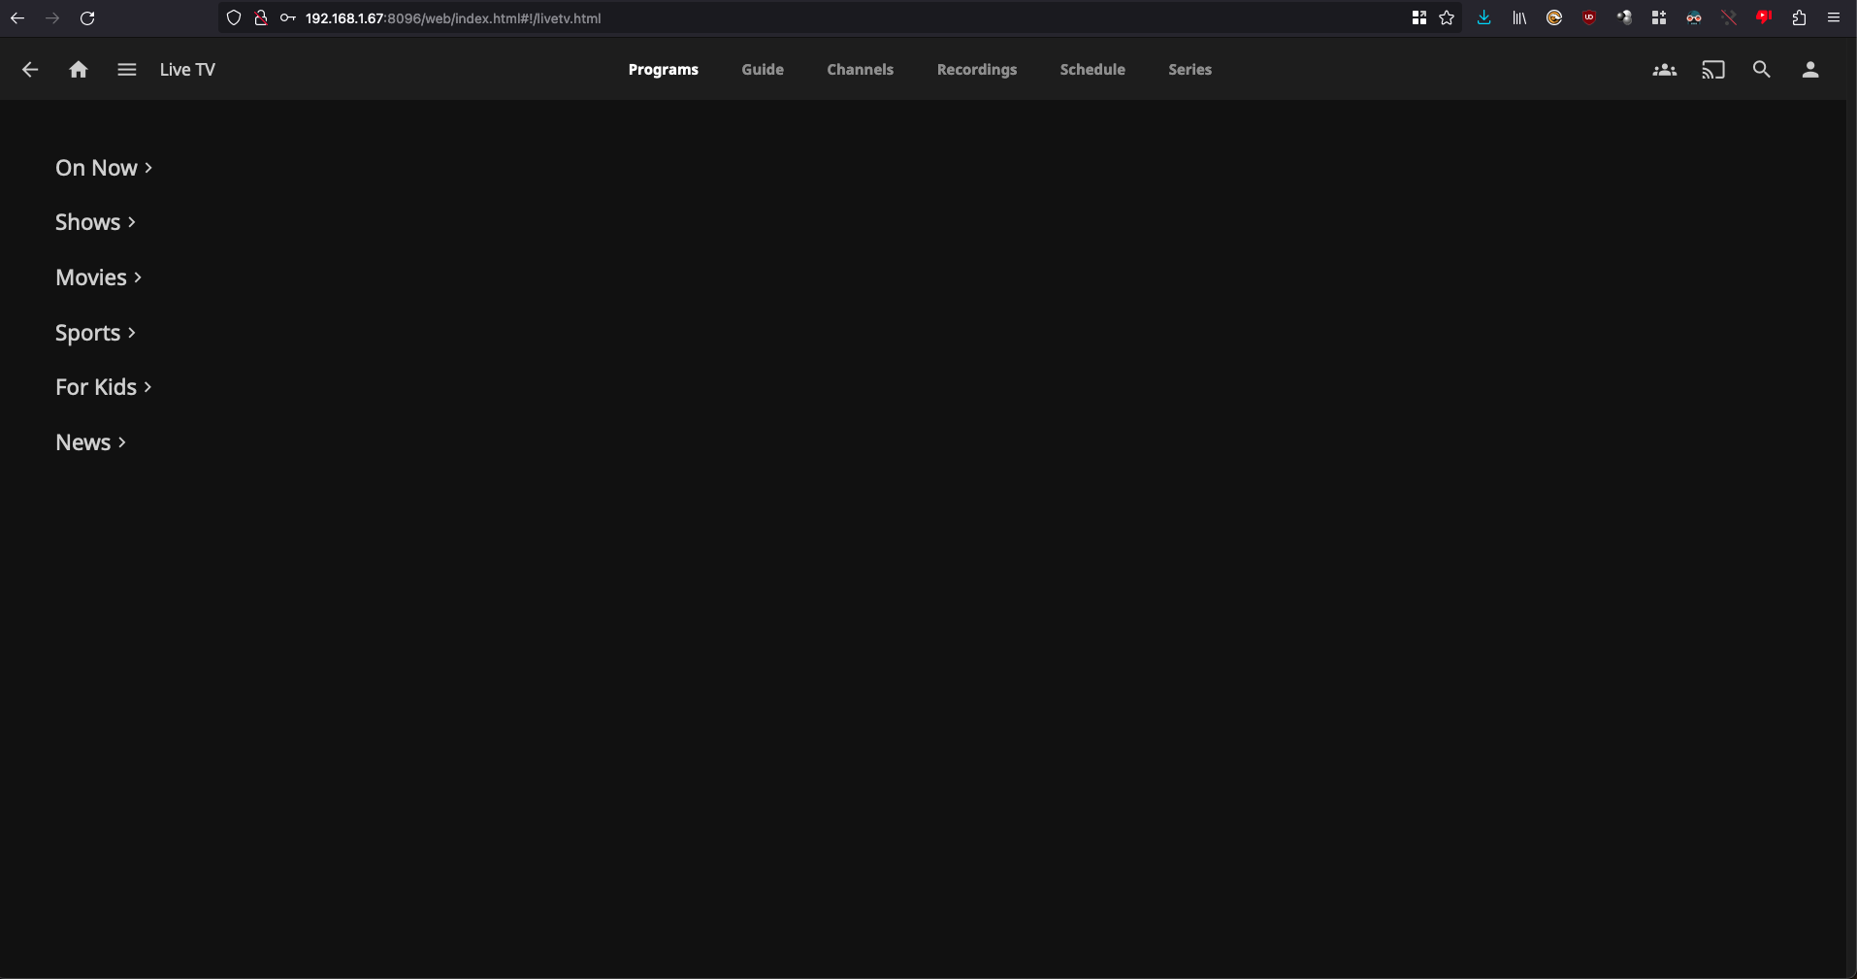1857x979 pixels.
Task: Open the uBlock Origin extension
Action: (1588, 17)
